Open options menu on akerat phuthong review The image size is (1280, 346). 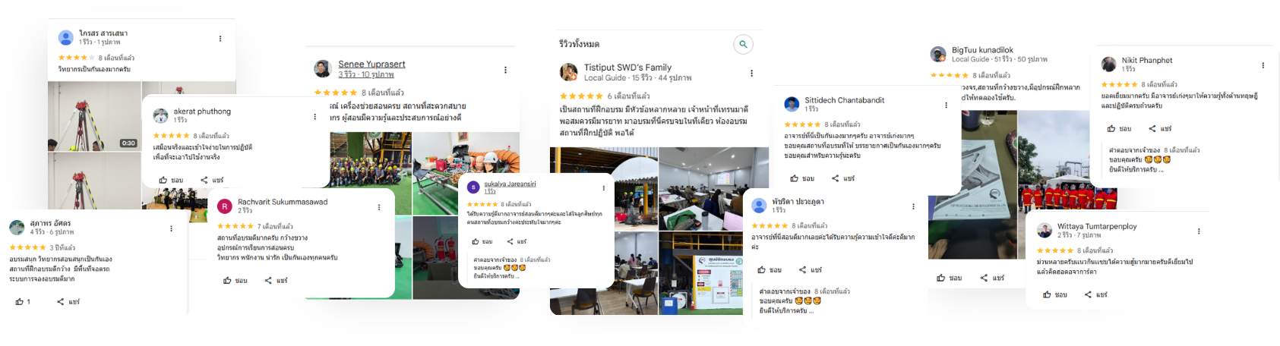(x=314, y=117)
